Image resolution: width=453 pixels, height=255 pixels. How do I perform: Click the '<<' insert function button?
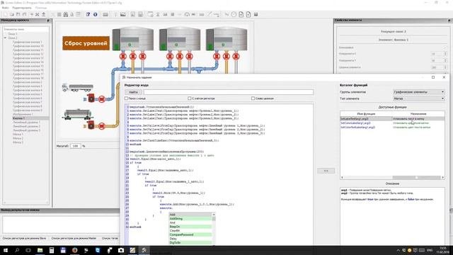[326, 171]
